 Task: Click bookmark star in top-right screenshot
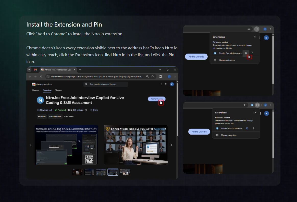249,29
